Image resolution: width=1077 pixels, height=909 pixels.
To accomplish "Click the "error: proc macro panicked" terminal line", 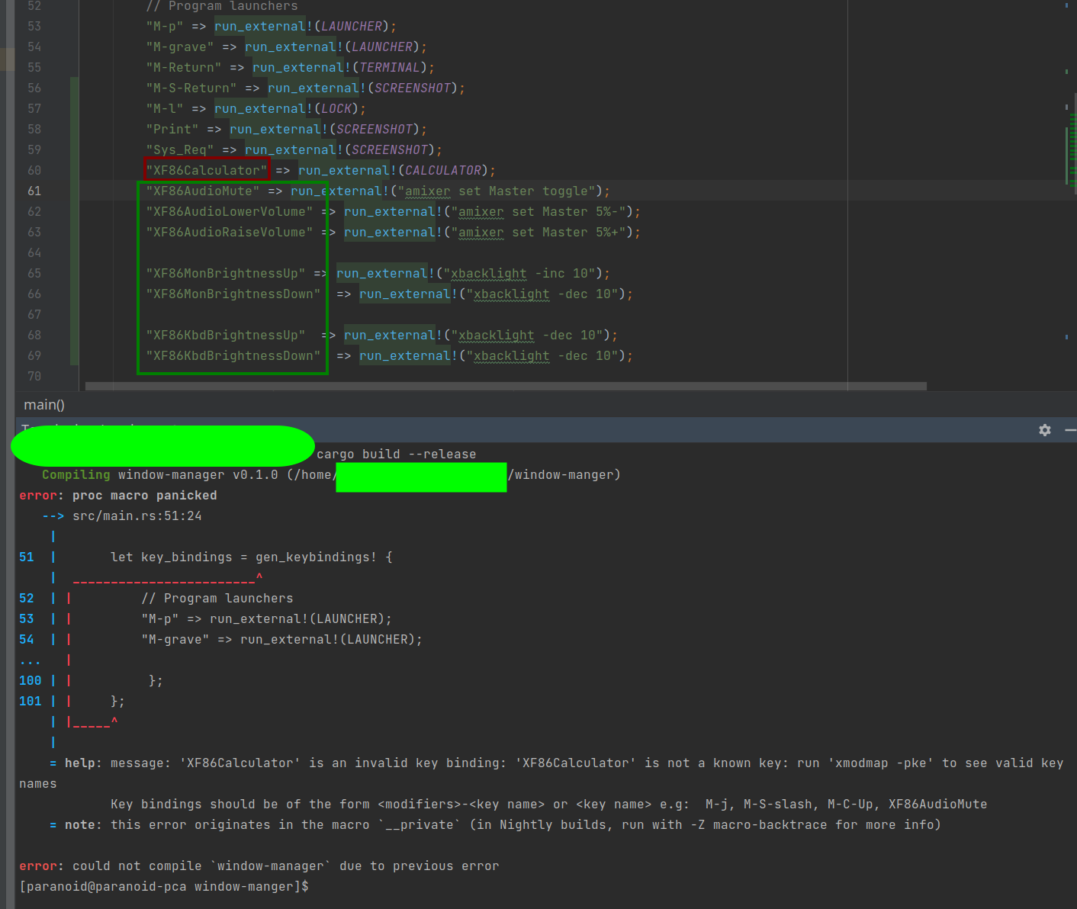I will point(118,496).
